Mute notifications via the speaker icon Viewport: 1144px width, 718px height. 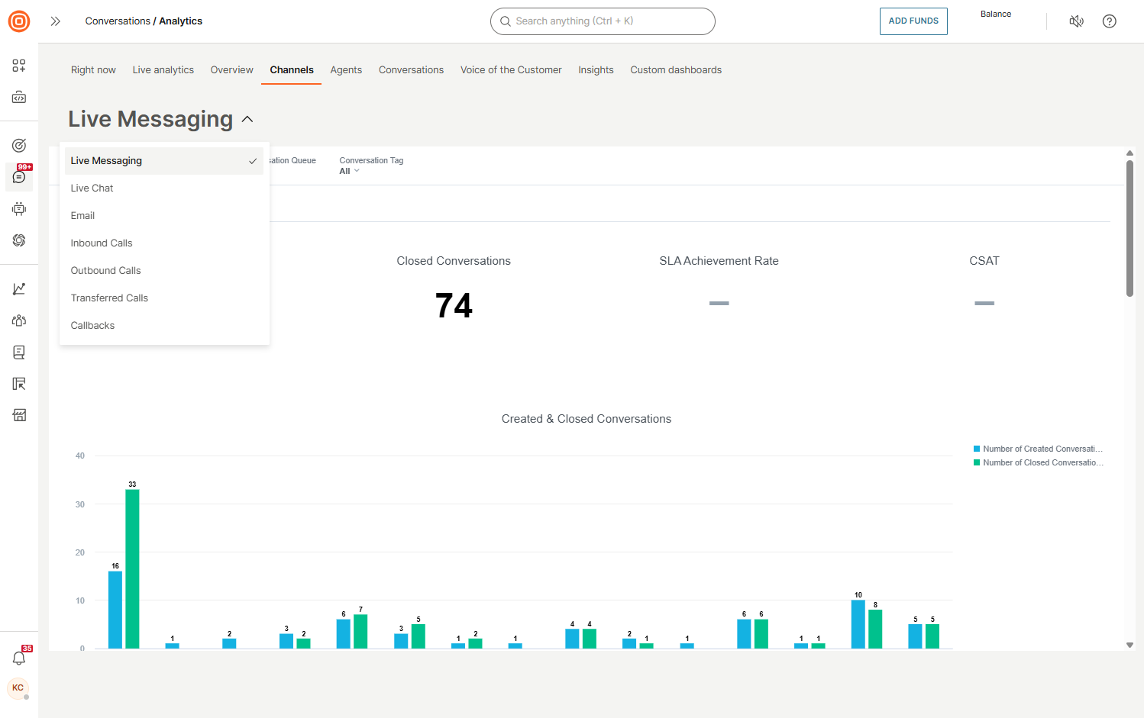pyautogui.click(x=1076, y=21)
